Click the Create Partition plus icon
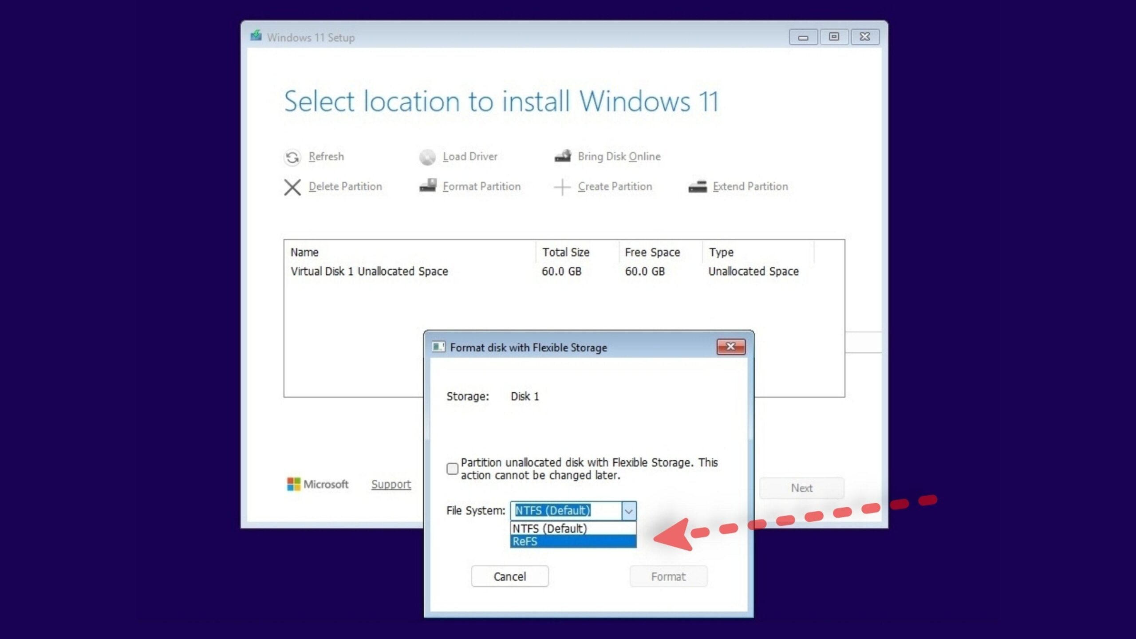Image resolution: width=1136 pixels, height=639 pixels. click(x=562, y=187)
